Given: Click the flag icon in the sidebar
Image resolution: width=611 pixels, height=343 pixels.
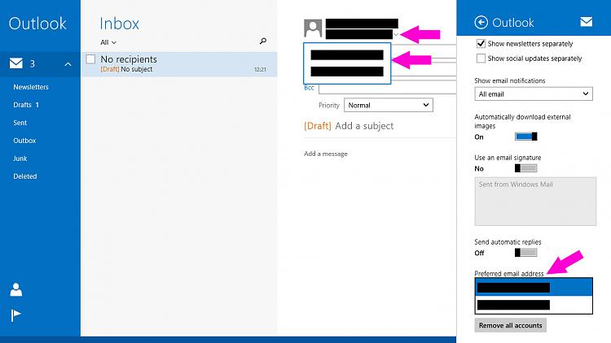Looking at the screenshot, I should 16,315.
